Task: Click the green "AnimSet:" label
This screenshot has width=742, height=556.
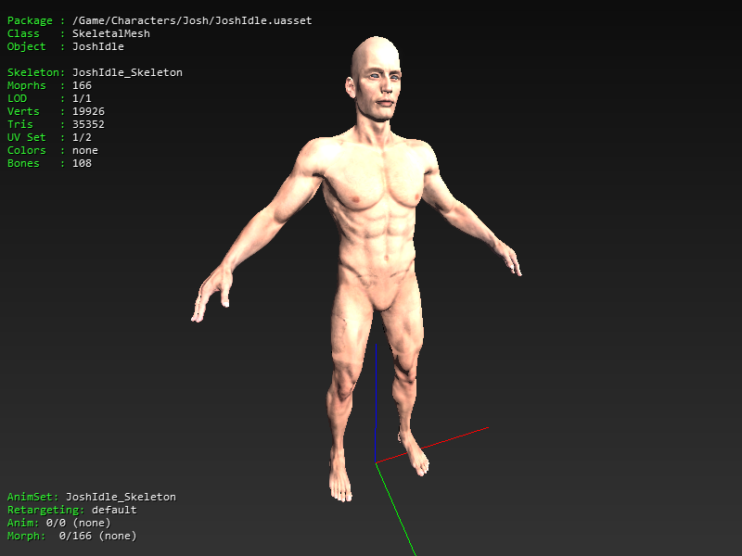Action: click(33, 497)
